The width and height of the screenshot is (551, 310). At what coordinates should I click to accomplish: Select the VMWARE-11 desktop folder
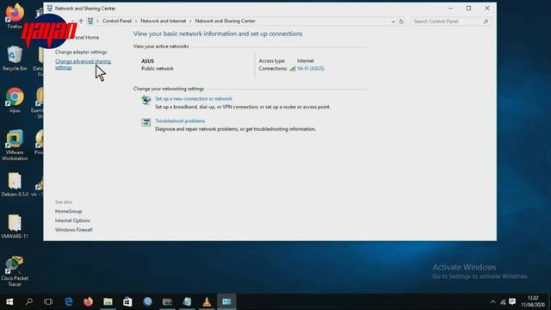point(15,226)
